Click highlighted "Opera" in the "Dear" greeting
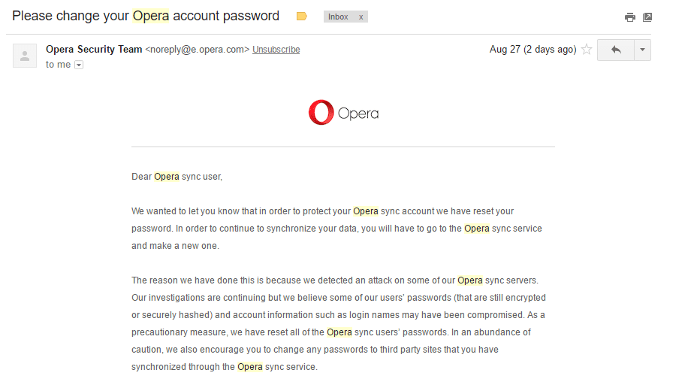This screenshot has height=391, width=700. (167, 177)
